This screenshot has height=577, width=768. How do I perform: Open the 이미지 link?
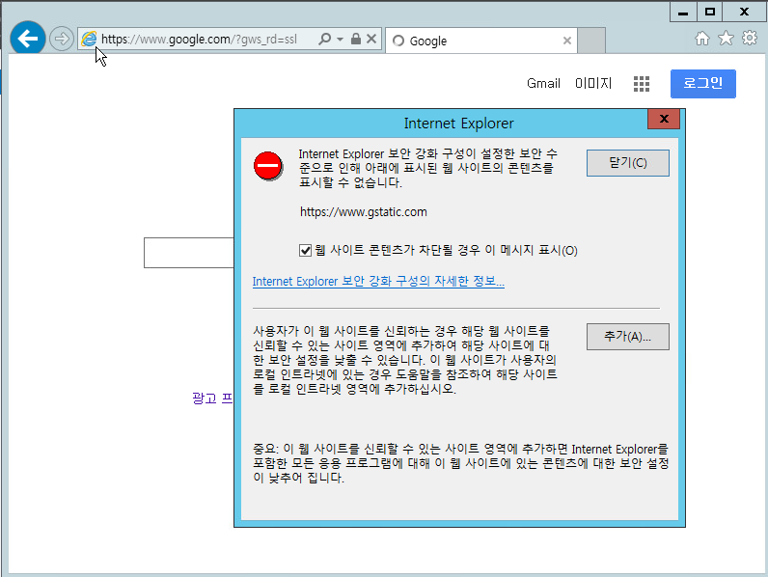coord(593,83)
